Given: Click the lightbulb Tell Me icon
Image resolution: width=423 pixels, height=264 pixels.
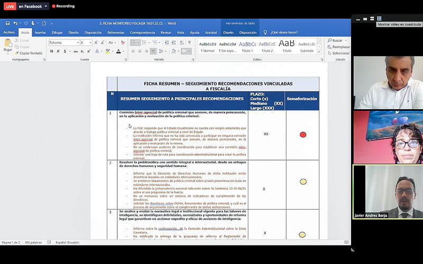Looking at the screenshot, I should [x=265, y=32].
